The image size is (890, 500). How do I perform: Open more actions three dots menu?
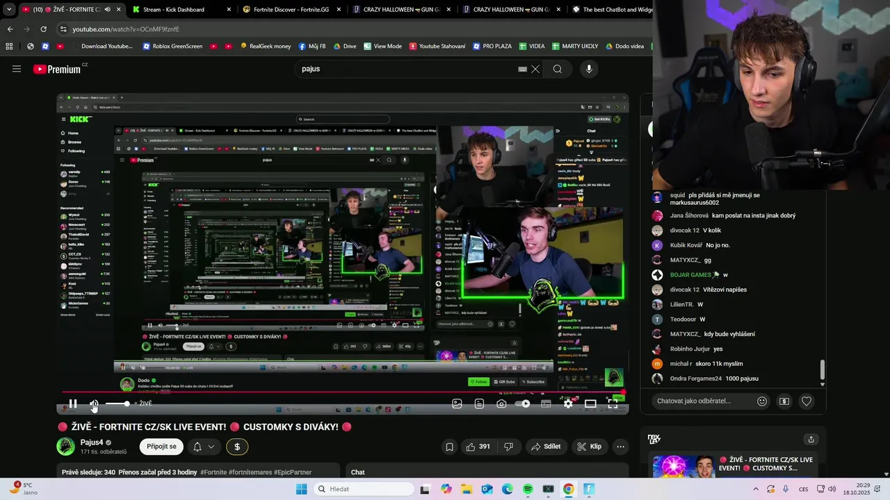(621, 447)
